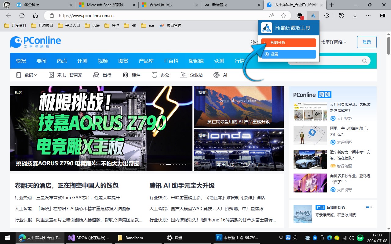This screenshot has height=244, width=391.
Task: Switch to the Microsoft Edge 加载项 tab
Action: 107,5
